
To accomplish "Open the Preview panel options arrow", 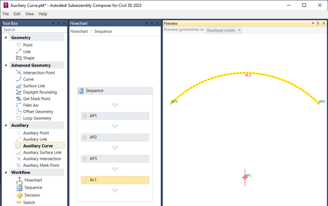I will click(313, 23).
